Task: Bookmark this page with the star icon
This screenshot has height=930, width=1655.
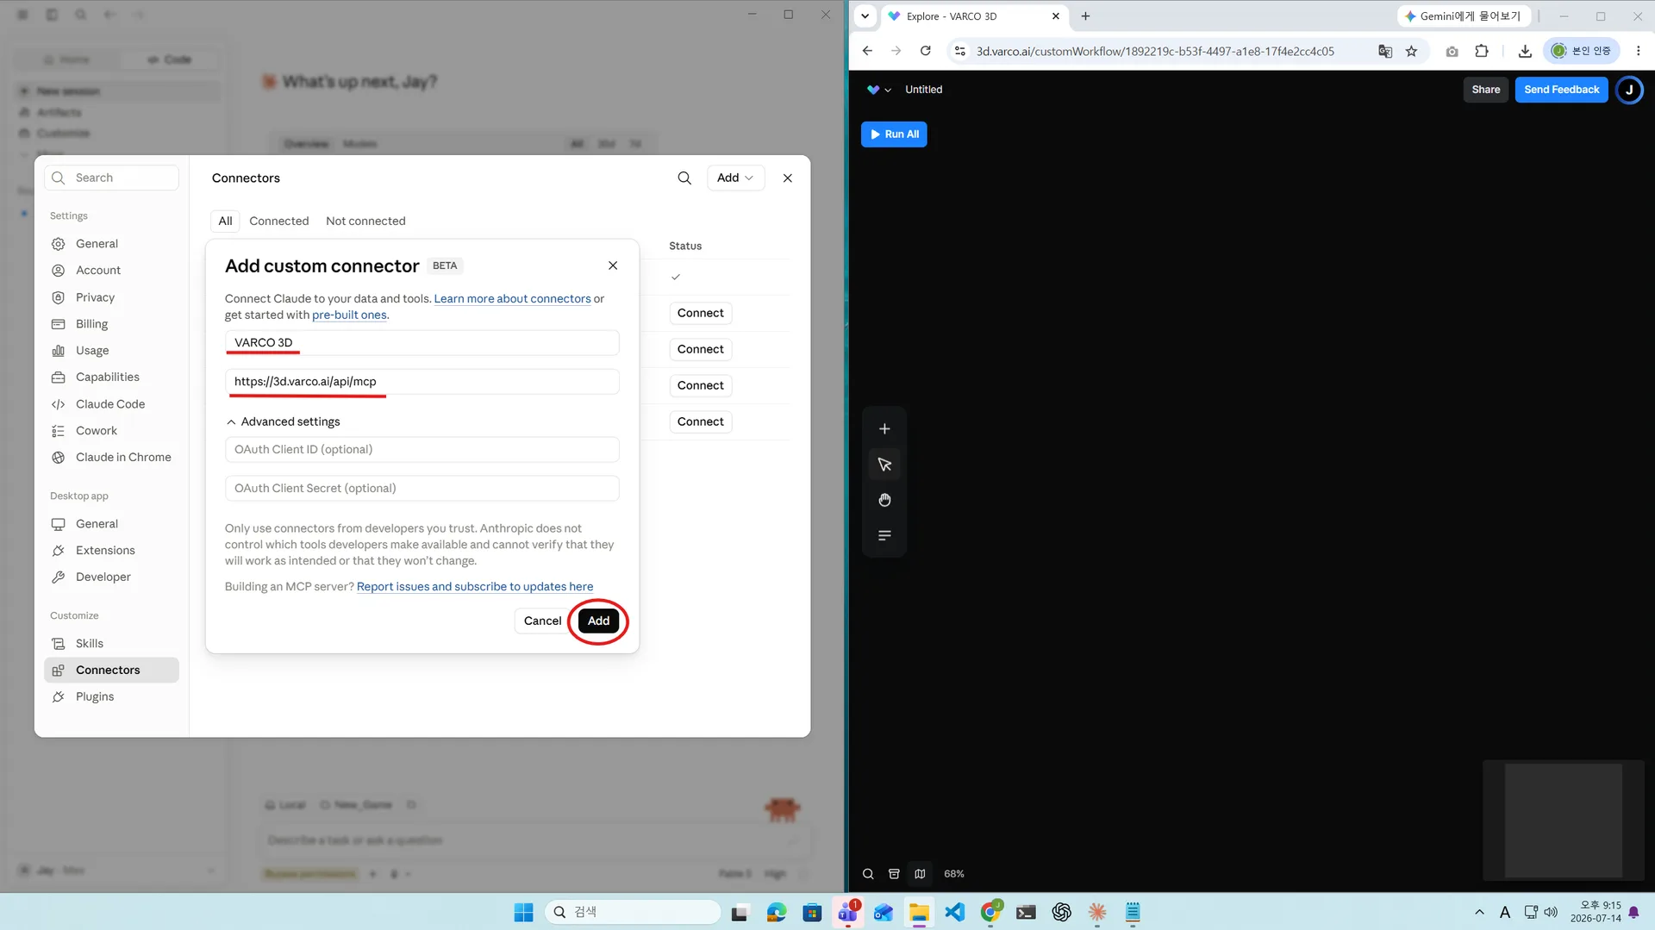Action: pos(1411,51)
